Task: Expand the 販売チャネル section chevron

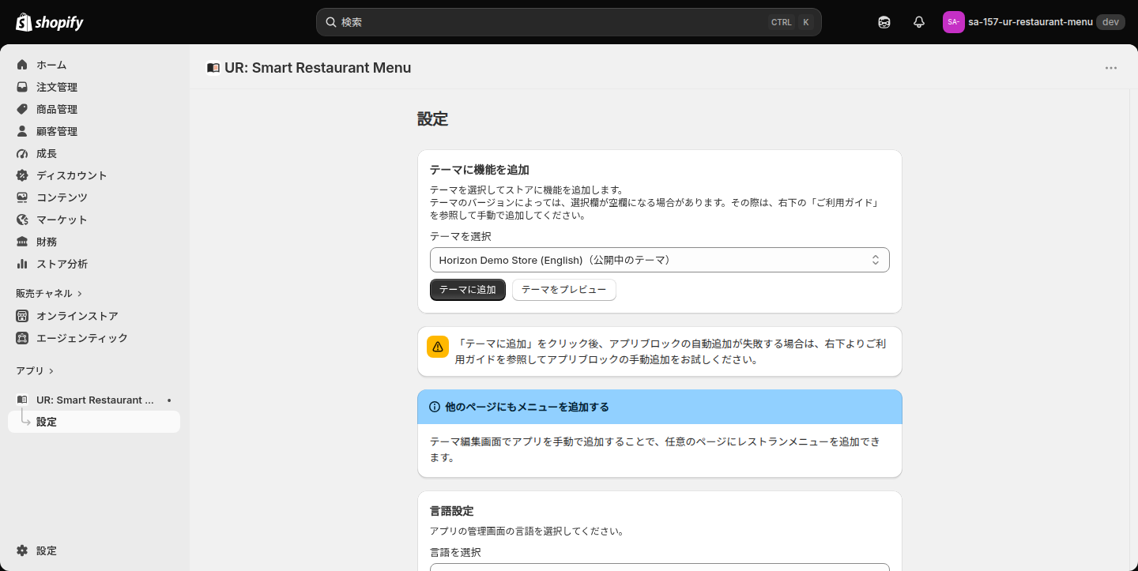Action: (x=80, y=294)
